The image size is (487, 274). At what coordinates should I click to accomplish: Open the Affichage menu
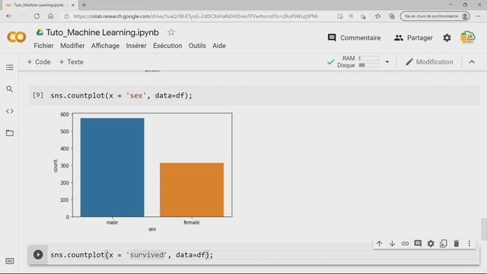pos(105,46)
